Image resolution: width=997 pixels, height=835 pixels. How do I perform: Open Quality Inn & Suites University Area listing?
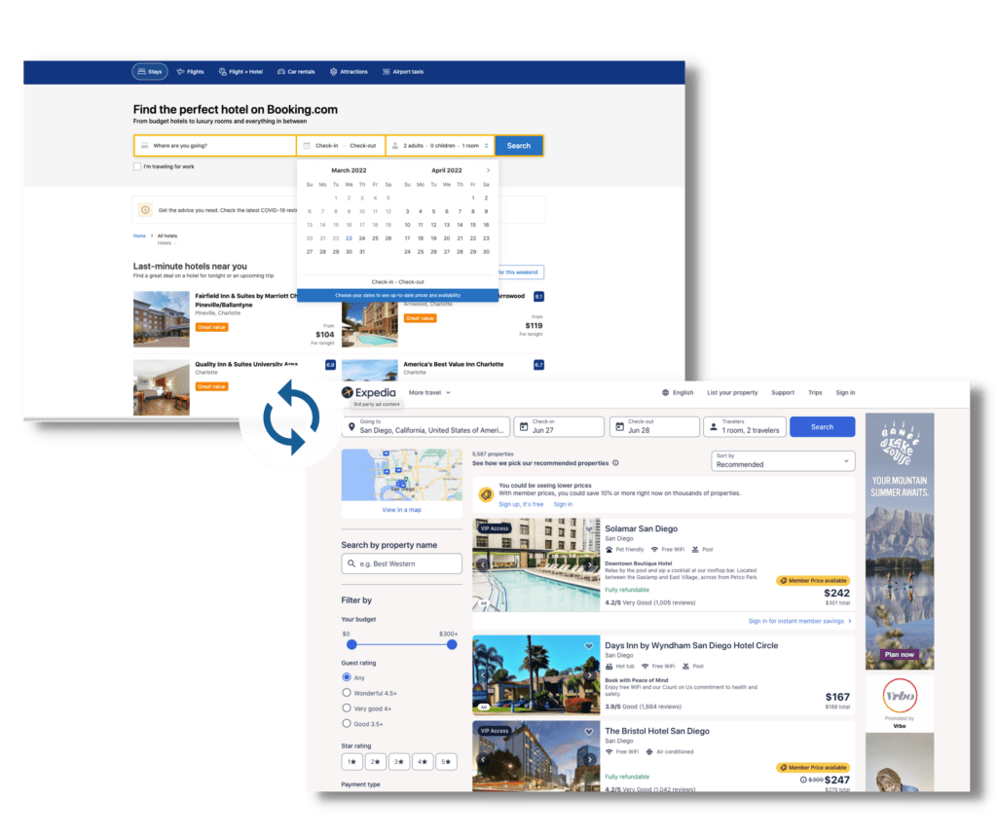246,364
